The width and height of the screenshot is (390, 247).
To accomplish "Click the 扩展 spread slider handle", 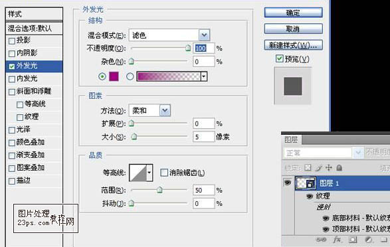I will (x=132, y=123).
